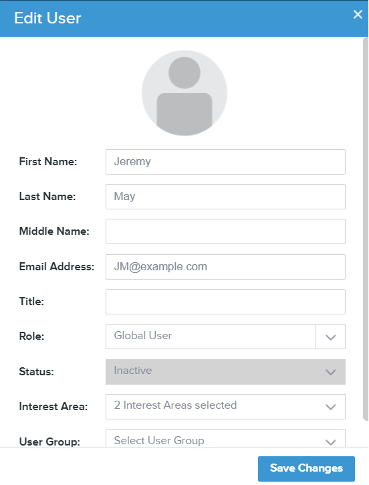
Task: Click the User Group label
Action: pyautogui.click(x=49, y=442)
